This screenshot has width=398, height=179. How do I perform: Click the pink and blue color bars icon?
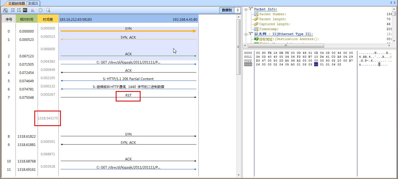33,10
